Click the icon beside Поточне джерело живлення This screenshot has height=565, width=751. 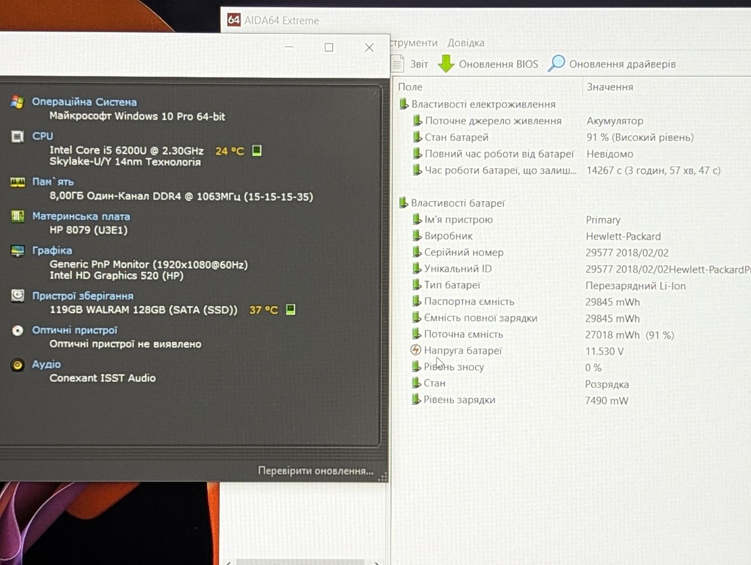417,120
